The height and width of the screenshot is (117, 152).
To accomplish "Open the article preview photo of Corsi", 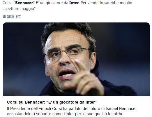I will (x=76, y=59).
